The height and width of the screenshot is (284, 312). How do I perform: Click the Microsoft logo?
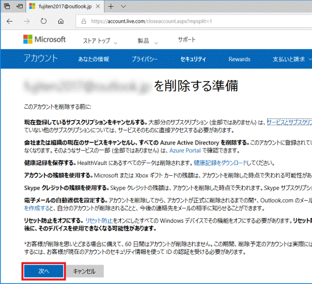click(44, 39)
